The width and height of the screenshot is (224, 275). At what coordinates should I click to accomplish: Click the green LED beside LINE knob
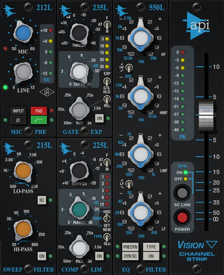click(x=6, y=87)
